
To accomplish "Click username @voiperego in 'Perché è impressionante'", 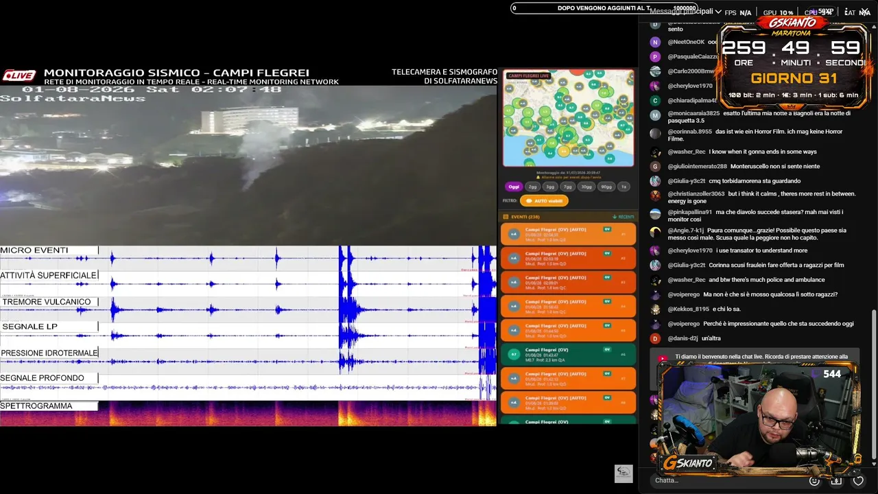I will [684, 324].
